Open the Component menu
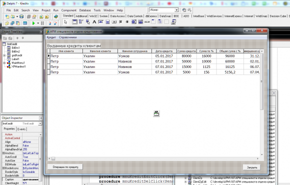The width and height of the screenshot is (290, 185). pos(69,10)
